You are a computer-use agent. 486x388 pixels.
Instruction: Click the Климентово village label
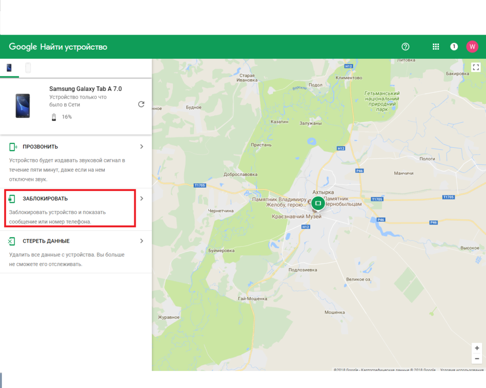pyautogui.click(x=349, y=78)
